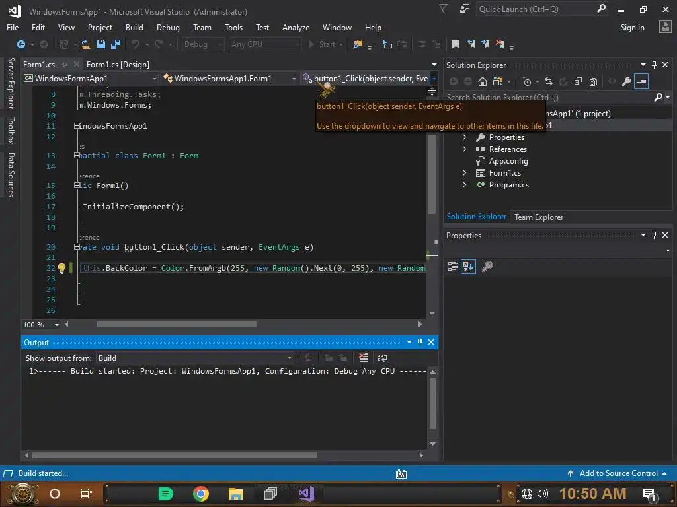Go to the next bookmark icon

point(485,44)
